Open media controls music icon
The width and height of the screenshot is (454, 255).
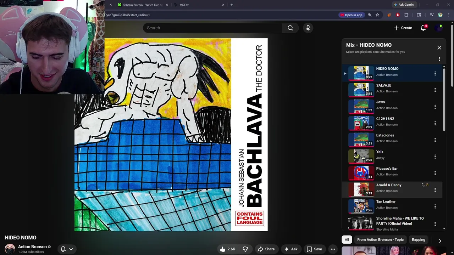click(x=432, y=15)
